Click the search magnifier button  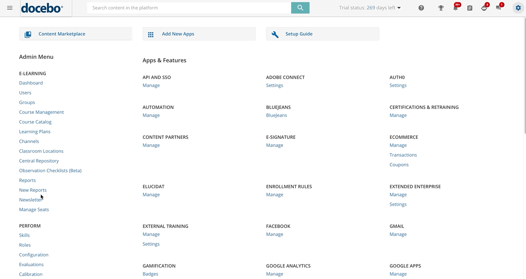point(300,8)
